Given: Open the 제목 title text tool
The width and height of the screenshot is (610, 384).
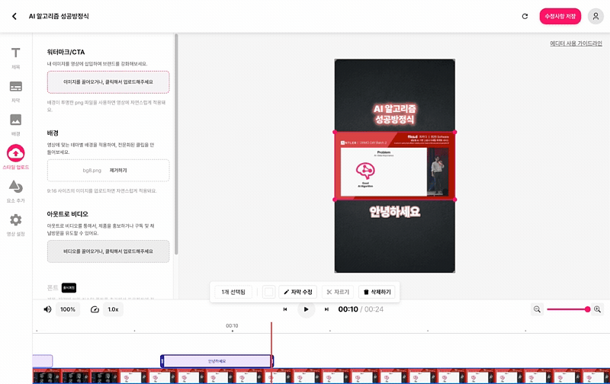Looking at the screenshot, I should tap(15, 59).
